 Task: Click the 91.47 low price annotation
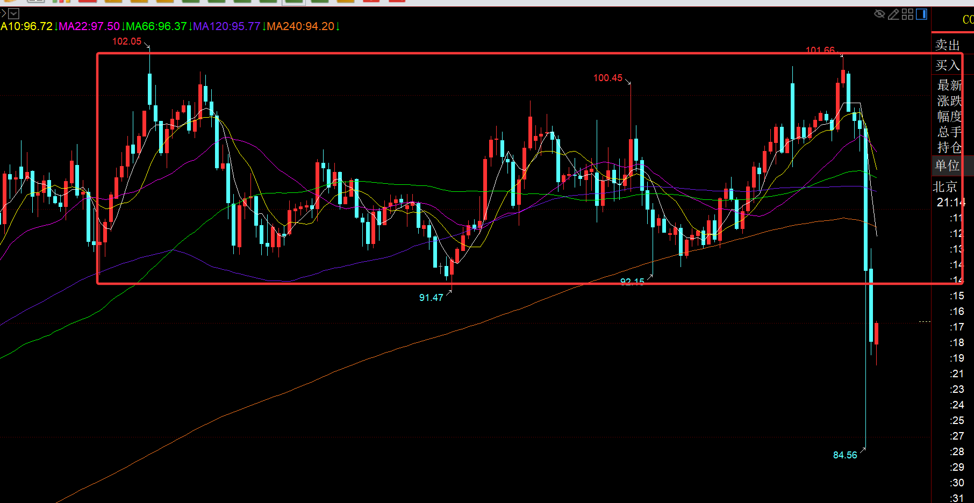[431, 298]
